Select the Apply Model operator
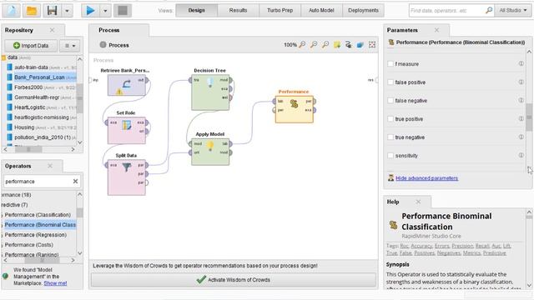The height and width of the screenshot is (300, 534). pyautogui.click(x=210, y=152)
